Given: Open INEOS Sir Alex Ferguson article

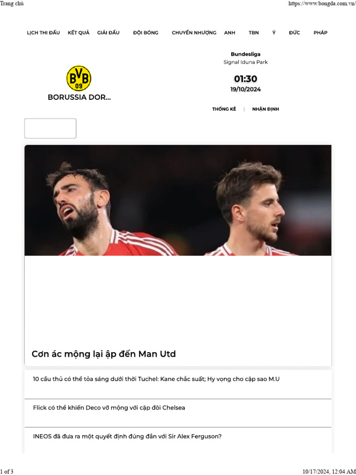Looking at the screenshot, I should 127,436.
